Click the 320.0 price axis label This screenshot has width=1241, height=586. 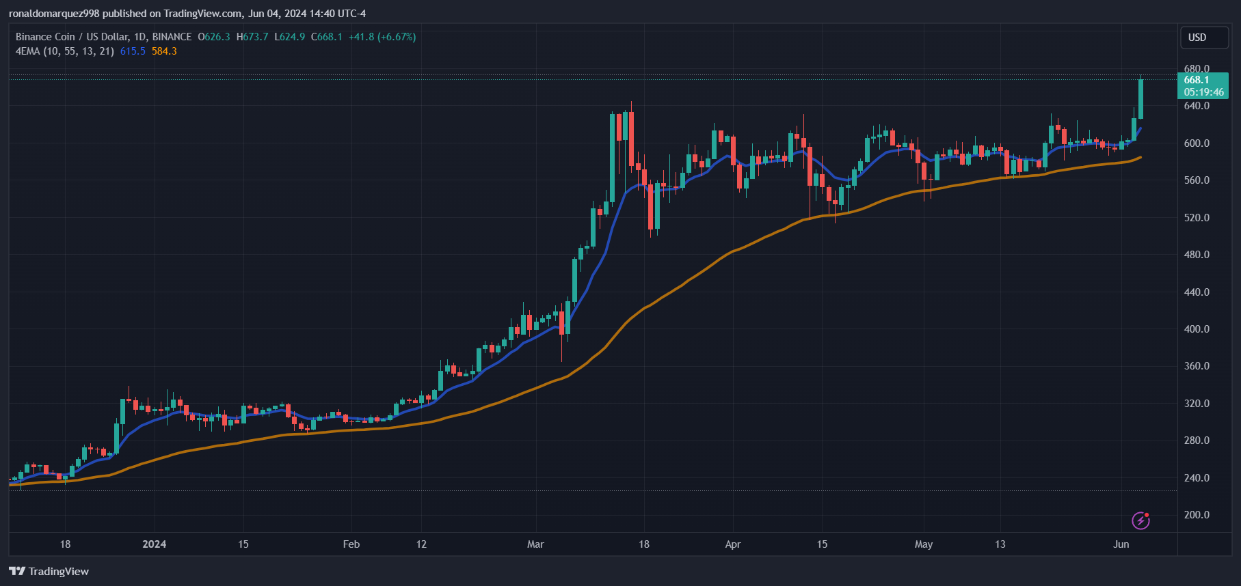coord(1197,404)
